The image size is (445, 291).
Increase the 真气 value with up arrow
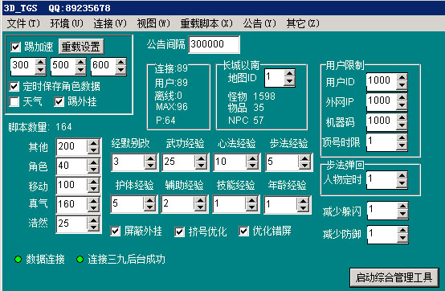[93, 200]
